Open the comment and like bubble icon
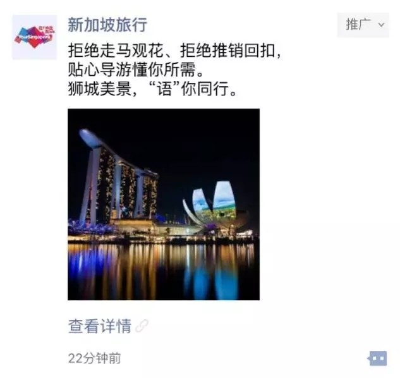Viewport: 400px width, 378px height. tap(377, 358)
